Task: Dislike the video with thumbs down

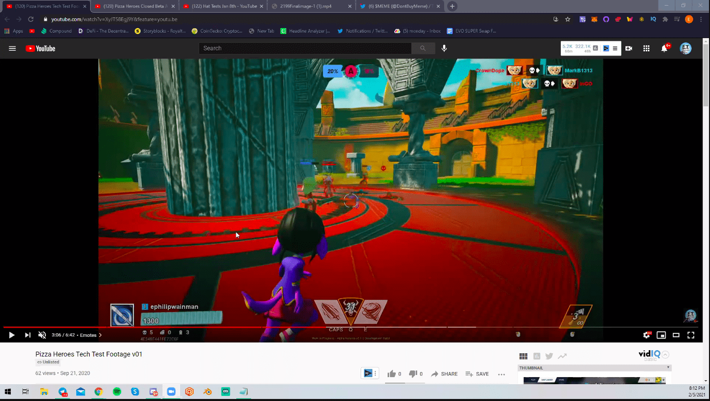Action: [413, 374]
